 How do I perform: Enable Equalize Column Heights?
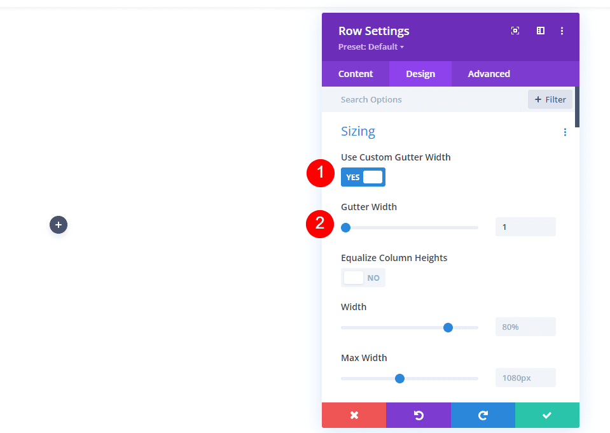tap(363, 277)
